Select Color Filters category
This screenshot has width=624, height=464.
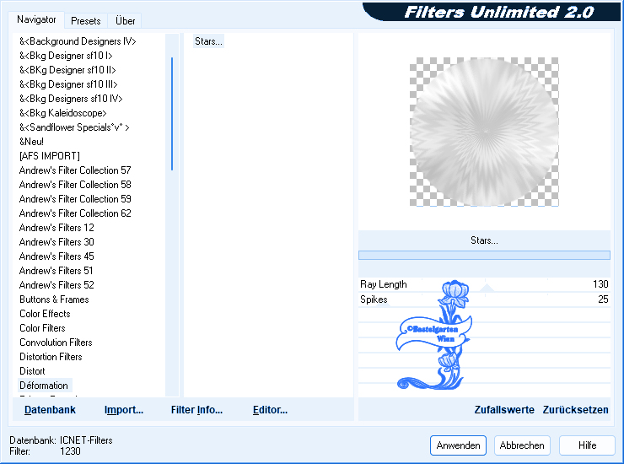tap(42, 328)
